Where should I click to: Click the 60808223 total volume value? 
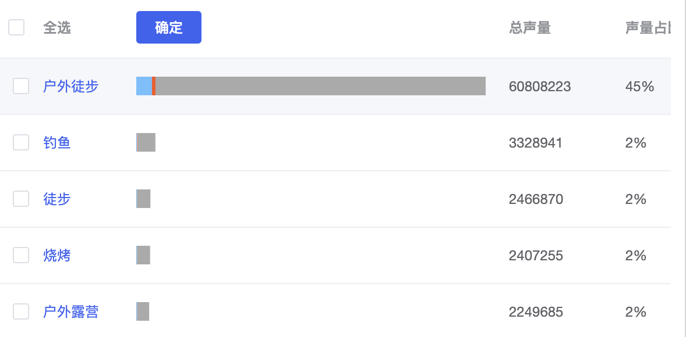pos(539,87)
